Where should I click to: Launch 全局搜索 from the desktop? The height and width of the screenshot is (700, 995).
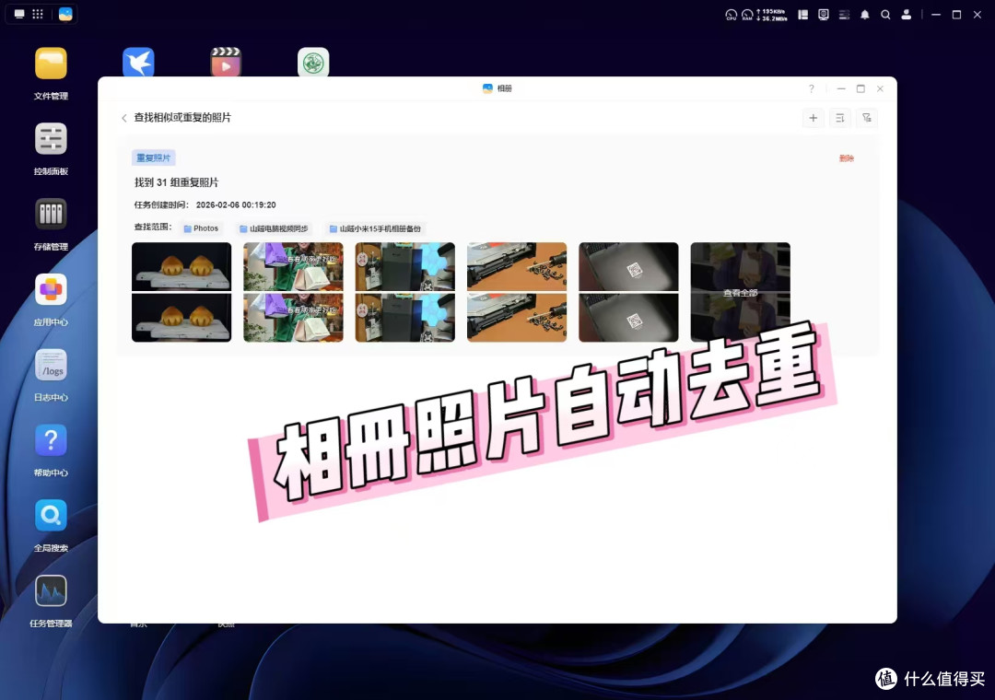pyautogui.click(x=51, y=515)
